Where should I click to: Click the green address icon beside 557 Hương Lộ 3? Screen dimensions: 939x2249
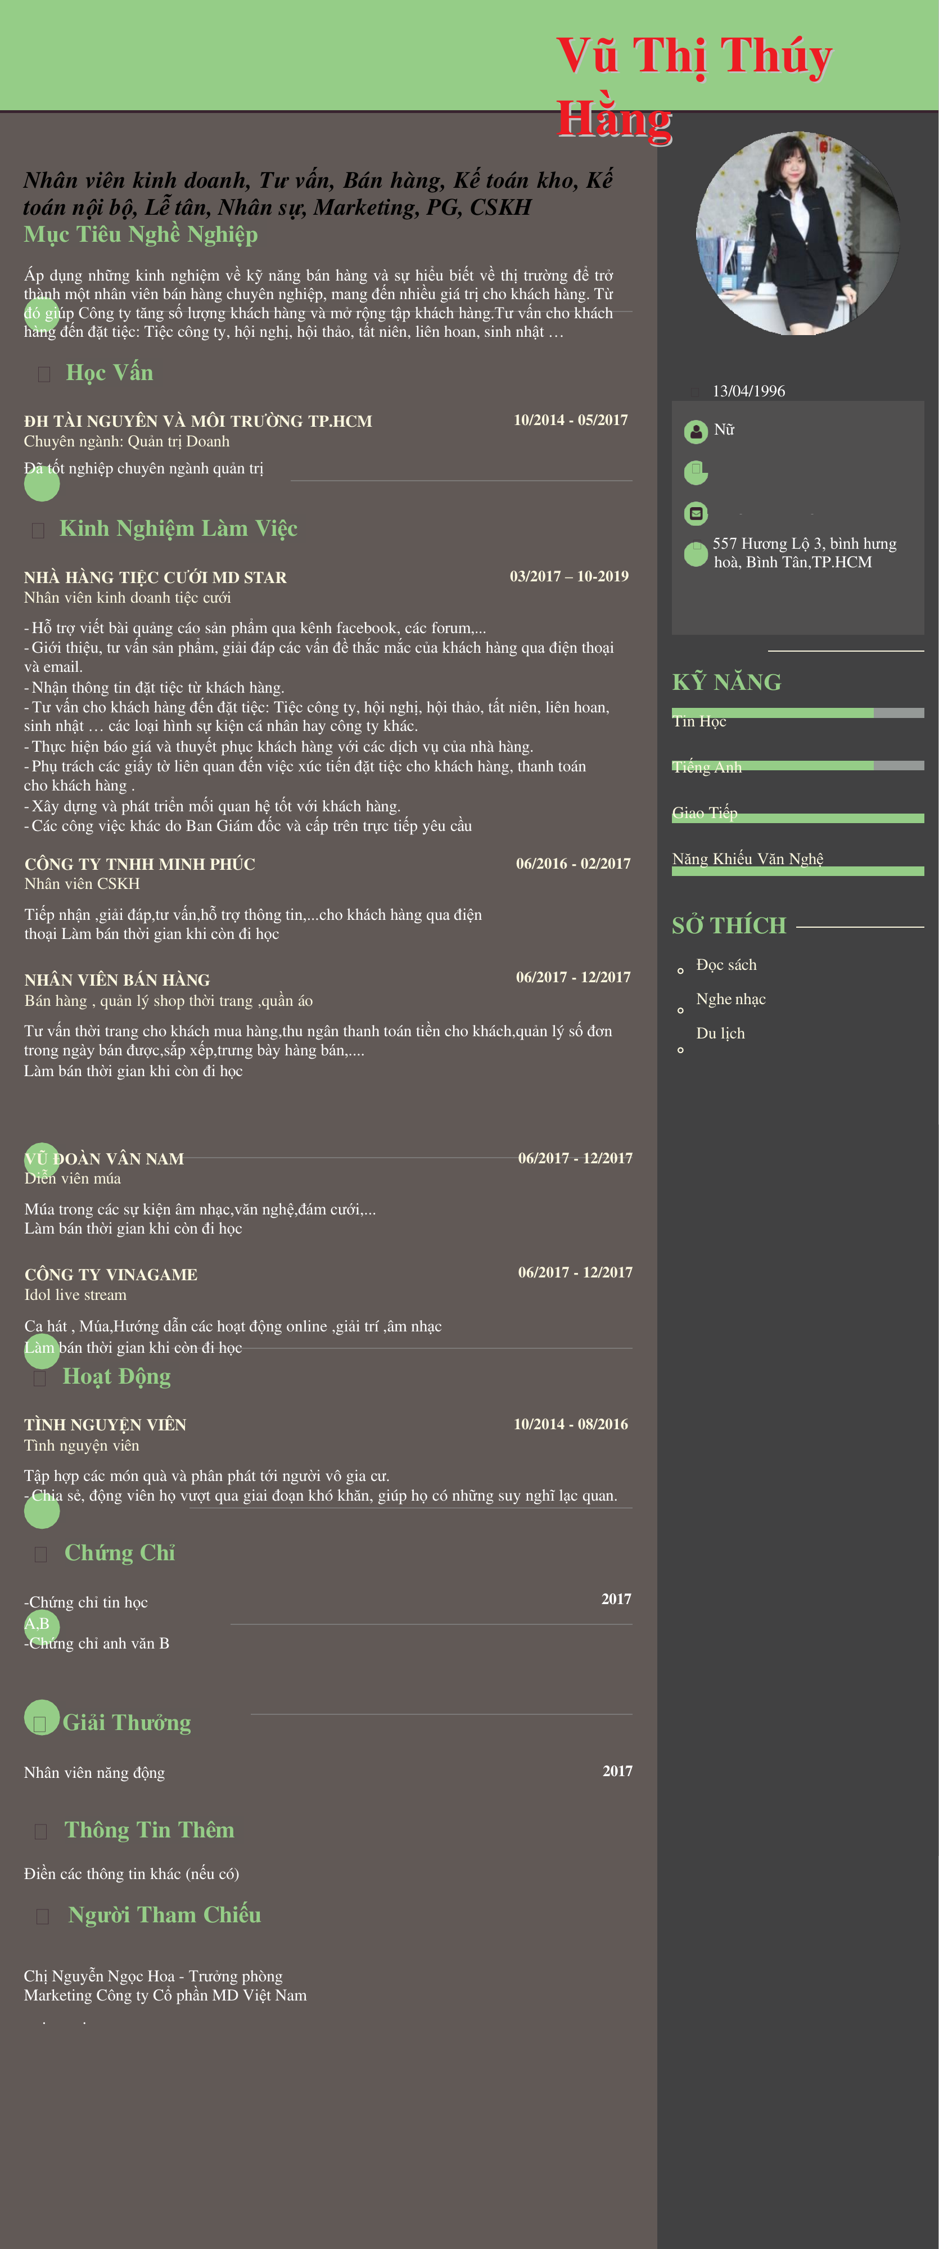tap(696, 553)
